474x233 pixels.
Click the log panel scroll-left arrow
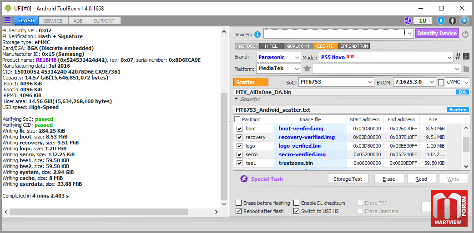[5, 212]
